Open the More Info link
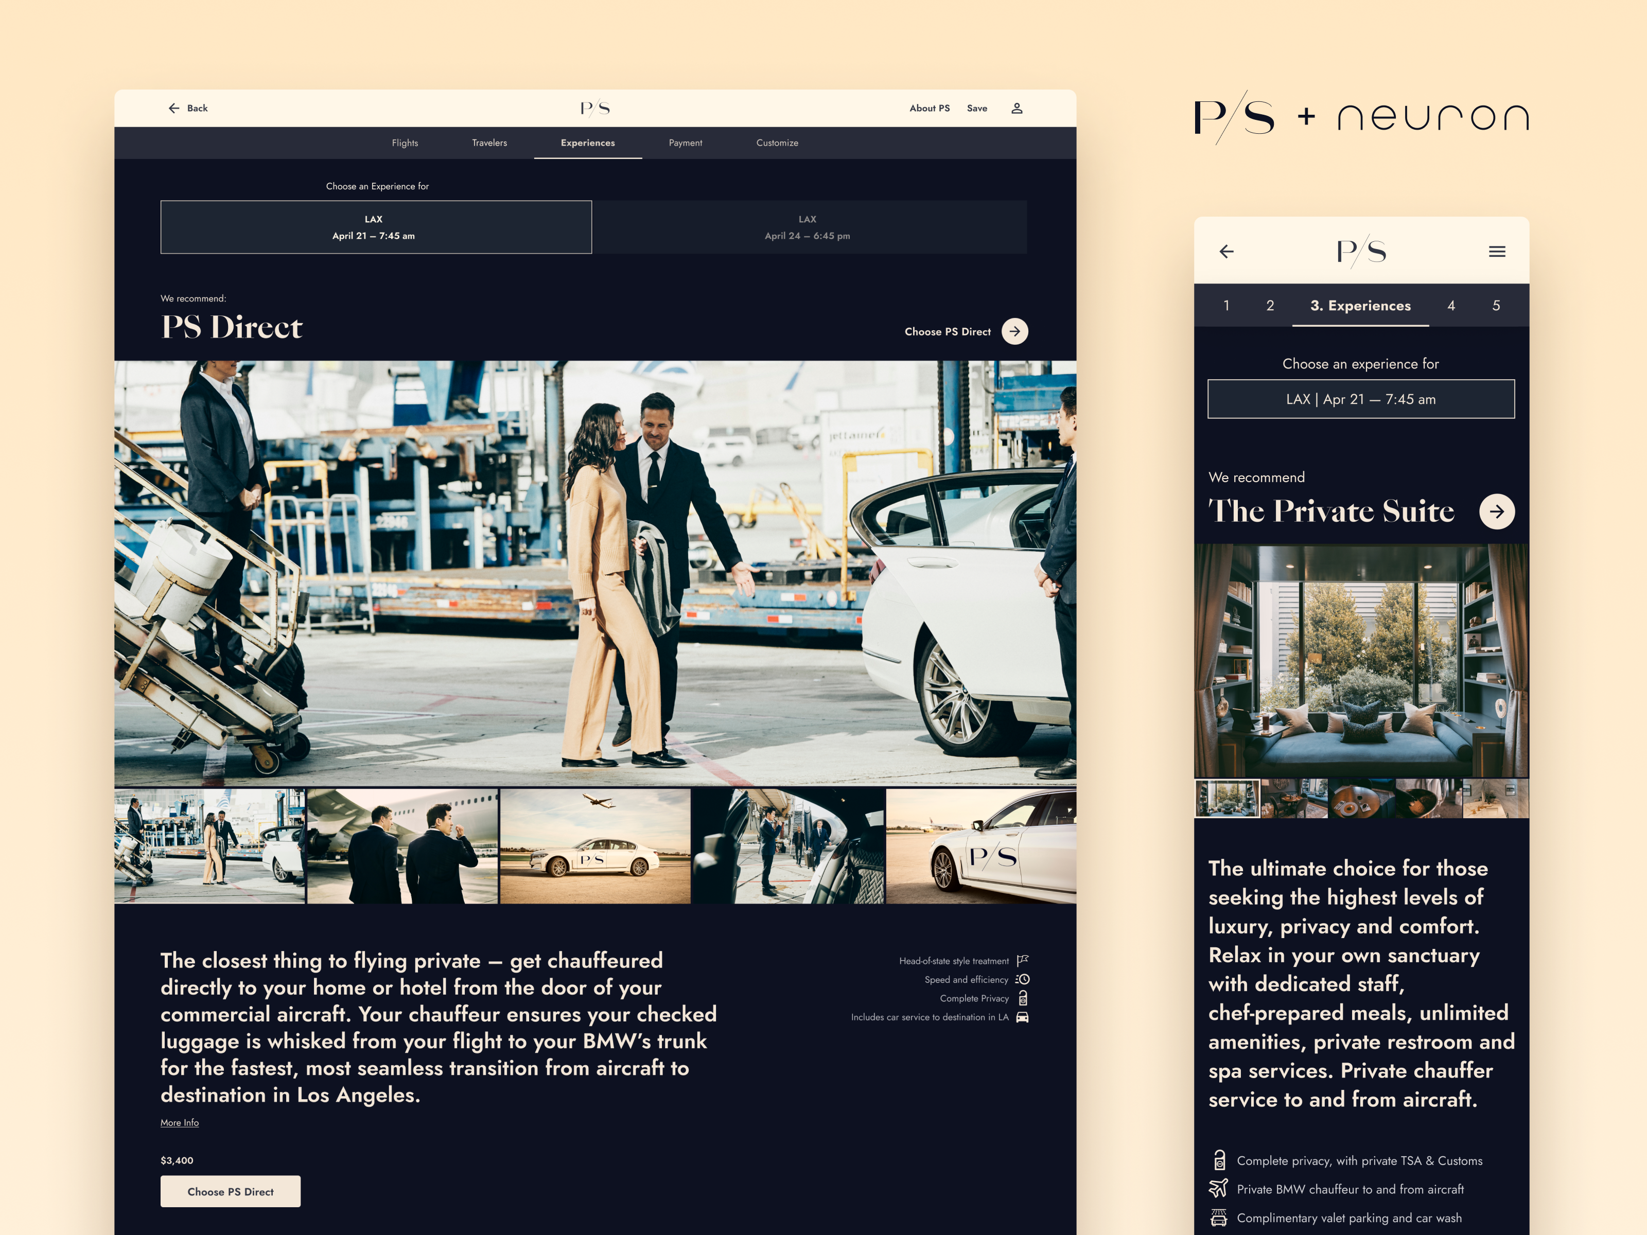The height and width of the screenshot is (1235, 1647). pyautogui.click(x=180, y=1123)
